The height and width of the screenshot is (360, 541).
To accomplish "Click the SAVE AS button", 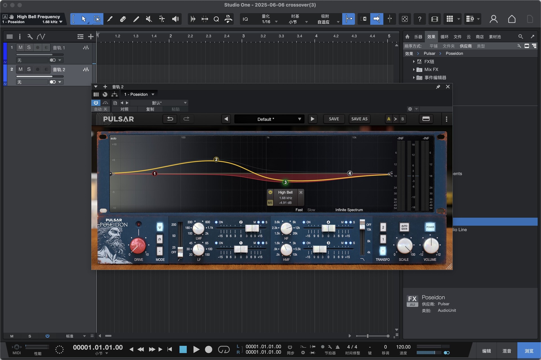I will [359, 119].
